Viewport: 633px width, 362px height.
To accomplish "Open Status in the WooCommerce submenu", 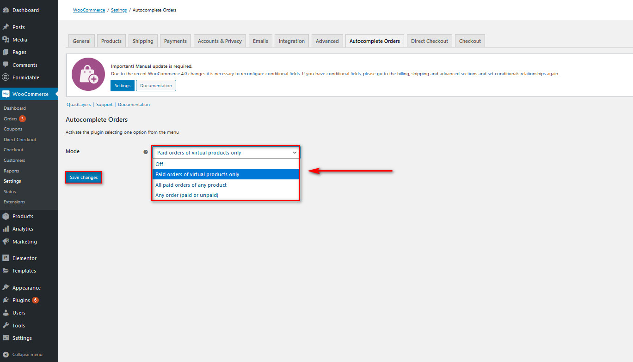I will tap(10, 192).
